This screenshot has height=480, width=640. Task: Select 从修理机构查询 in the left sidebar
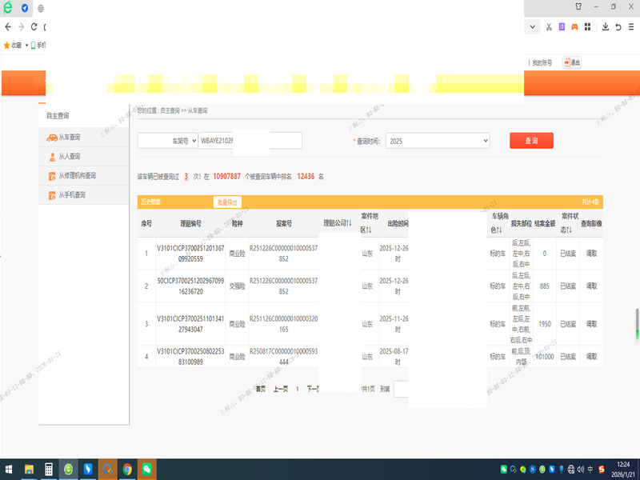77,176
